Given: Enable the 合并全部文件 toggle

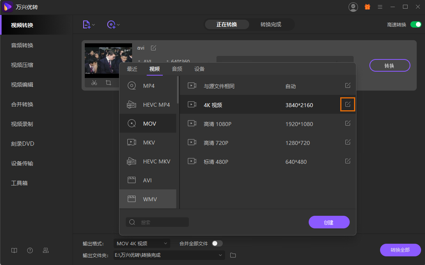Looking at the screenshot, I should (217, 243).
